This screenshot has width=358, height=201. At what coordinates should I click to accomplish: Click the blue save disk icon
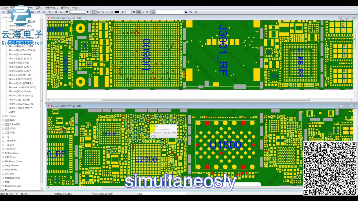click(186, 12)
